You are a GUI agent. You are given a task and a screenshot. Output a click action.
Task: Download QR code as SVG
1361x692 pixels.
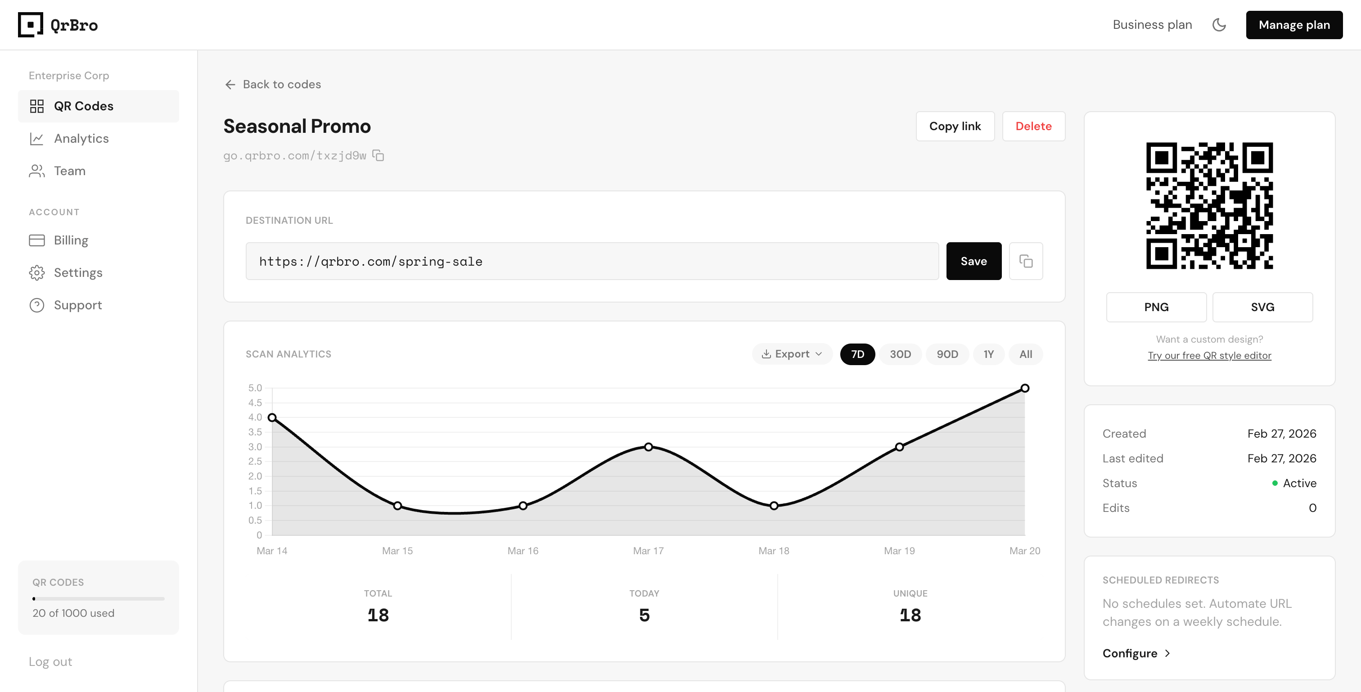coord(1262,307)
